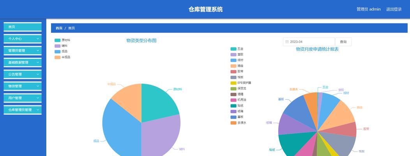The image size is (410, 156).
Task: Expand the 仓库管理员管理 chevron arrow
Action: (x=38, y=110)
